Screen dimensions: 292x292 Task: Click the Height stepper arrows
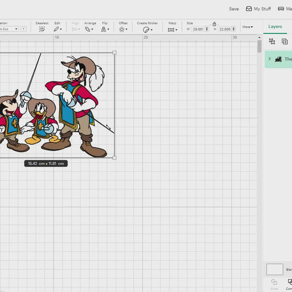tap(234, 29)
